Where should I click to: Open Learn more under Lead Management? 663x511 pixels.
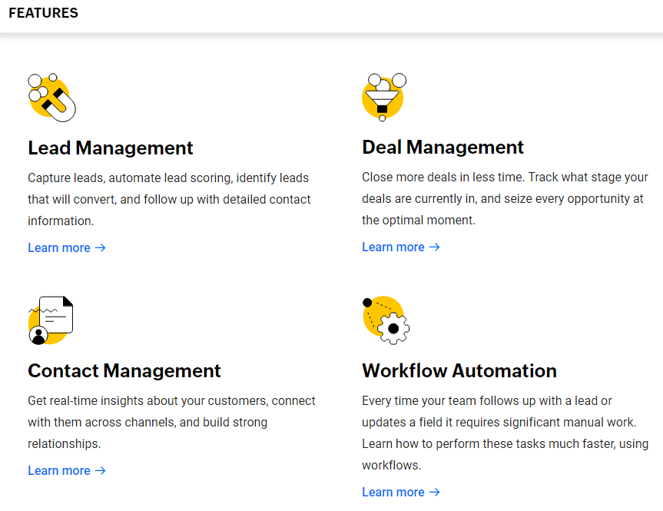click(59, 248)
